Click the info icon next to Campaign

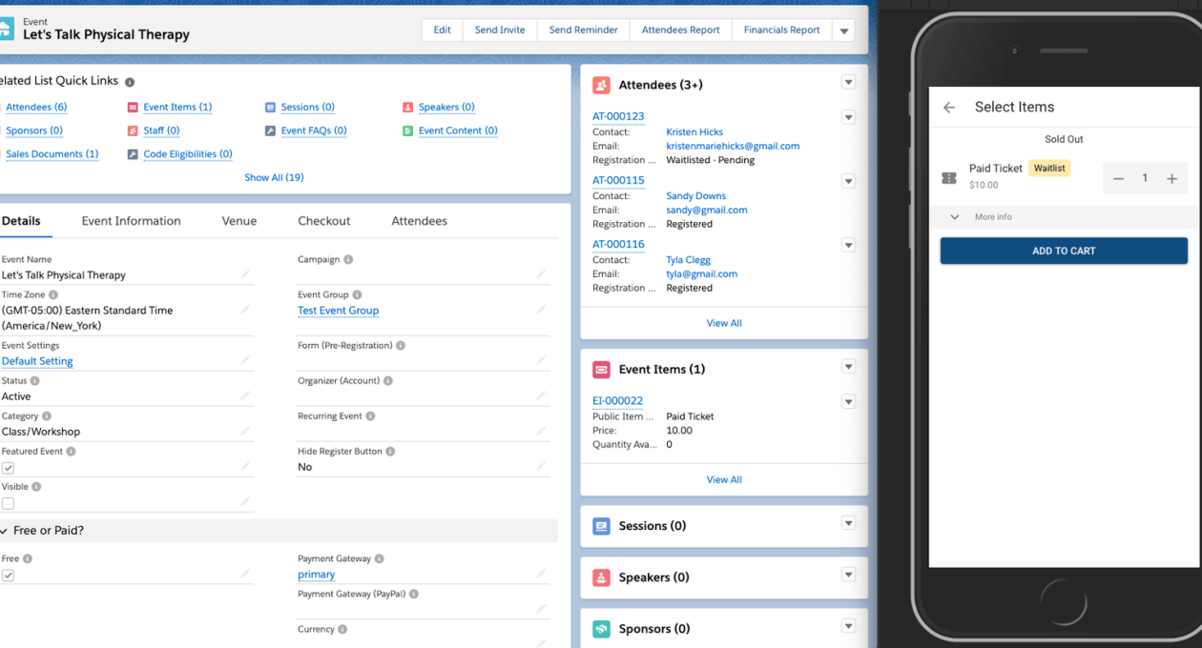pyautogui.click(x=348, y=259)
